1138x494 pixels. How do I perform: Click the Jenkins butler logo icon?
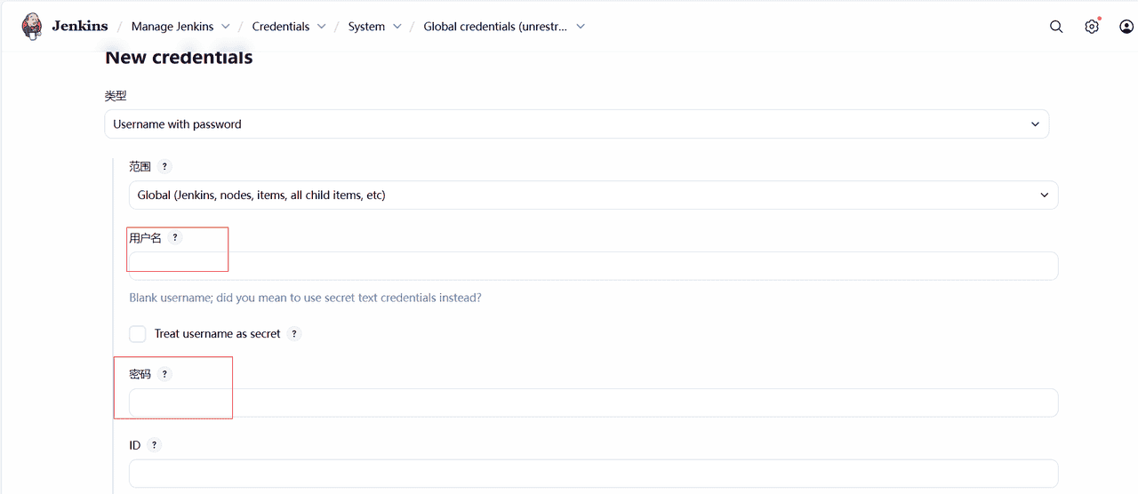[x=32, y=26]
